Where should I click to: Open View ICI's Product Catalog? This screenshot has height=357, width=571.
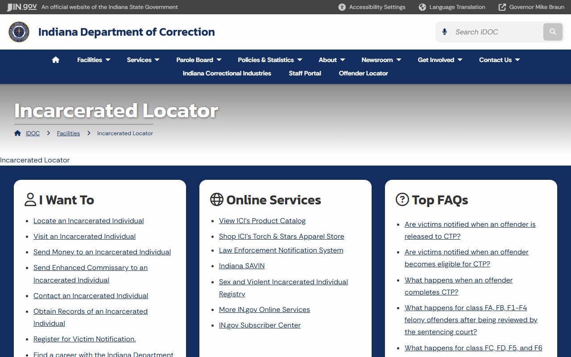[x=262, y=221]
